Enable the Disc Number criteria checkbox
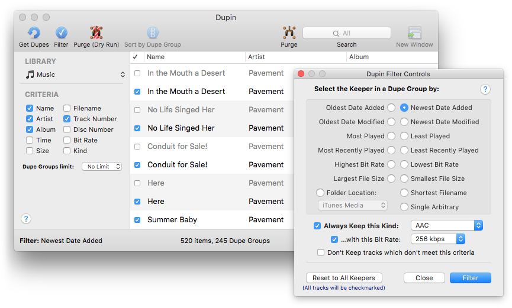This screenshot has height=308, width=512. (67, 129)
